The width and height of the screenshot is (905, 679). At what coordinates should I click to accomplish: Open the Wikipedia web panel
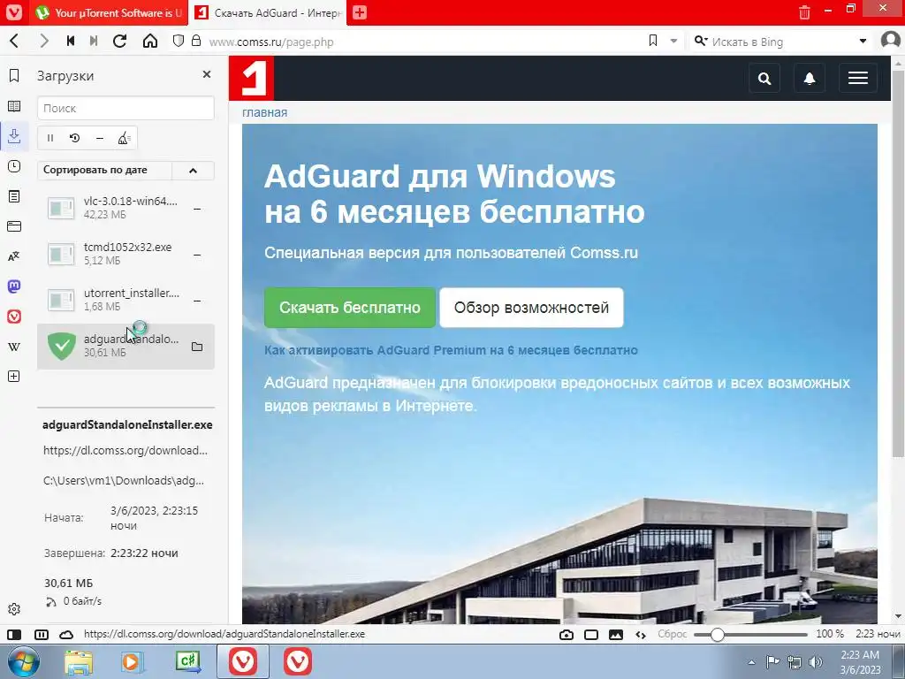14,347
